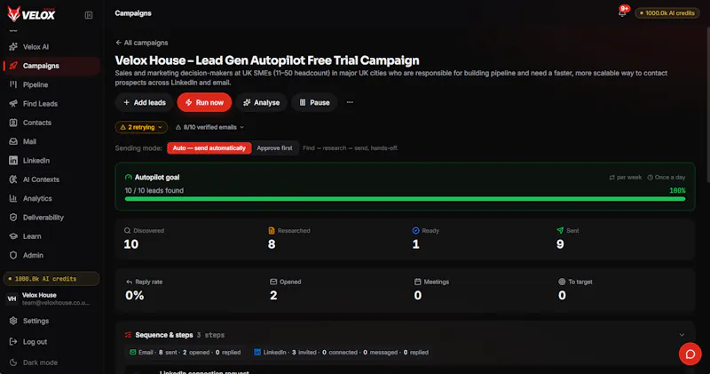Click the 100% goal percentage
This screenshot has height=374, width=710.
coord(677,191)
